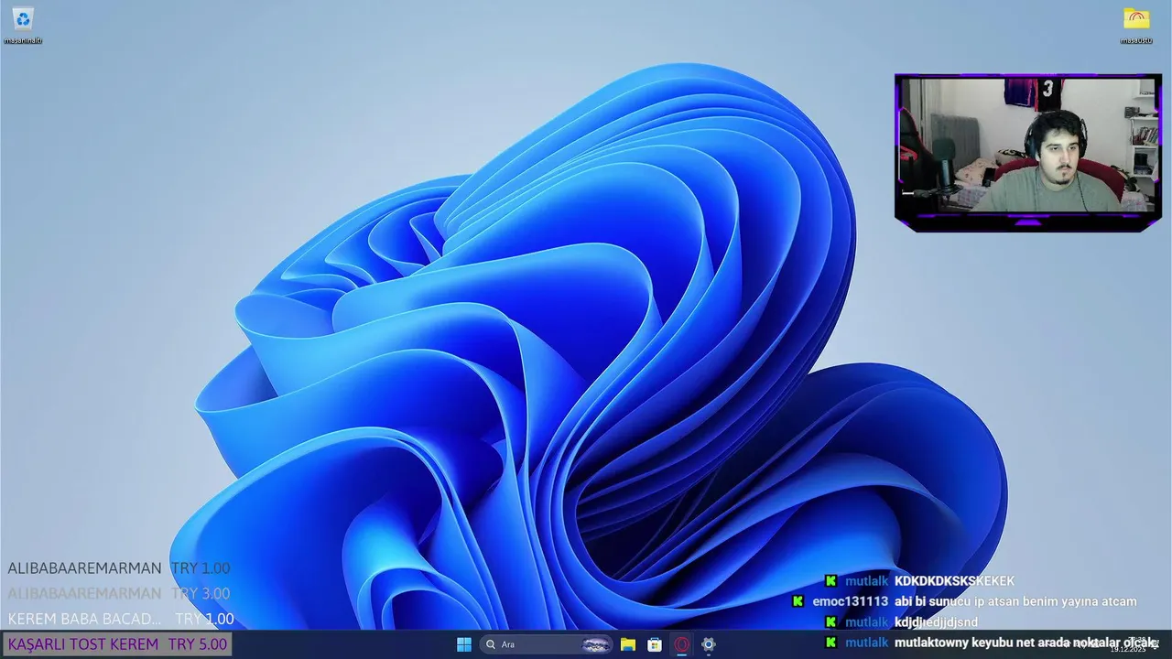Click the green K badge beside emoc131113
Screen dimensions: 1172x659
pyautogui.click(x=798, y=601)
